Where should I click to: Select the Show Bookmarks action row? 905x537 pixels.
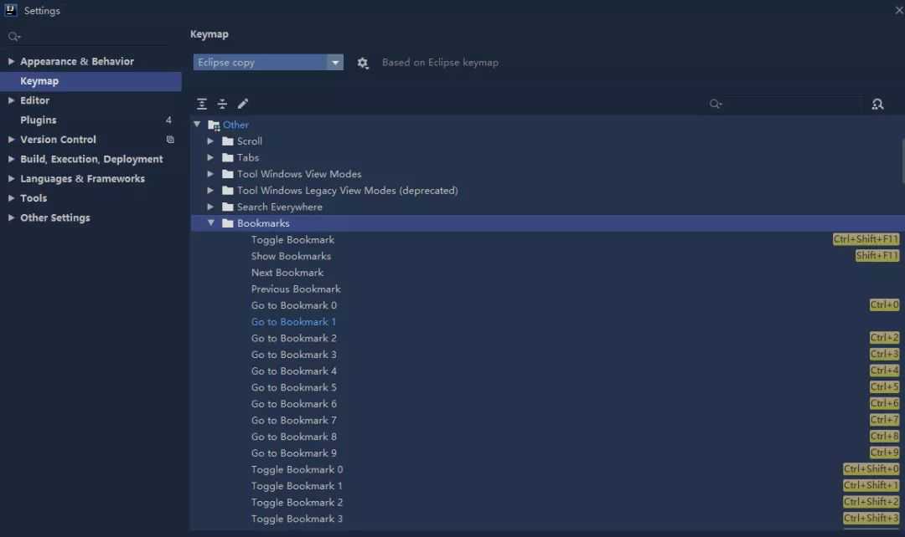[x=291, y=256]
